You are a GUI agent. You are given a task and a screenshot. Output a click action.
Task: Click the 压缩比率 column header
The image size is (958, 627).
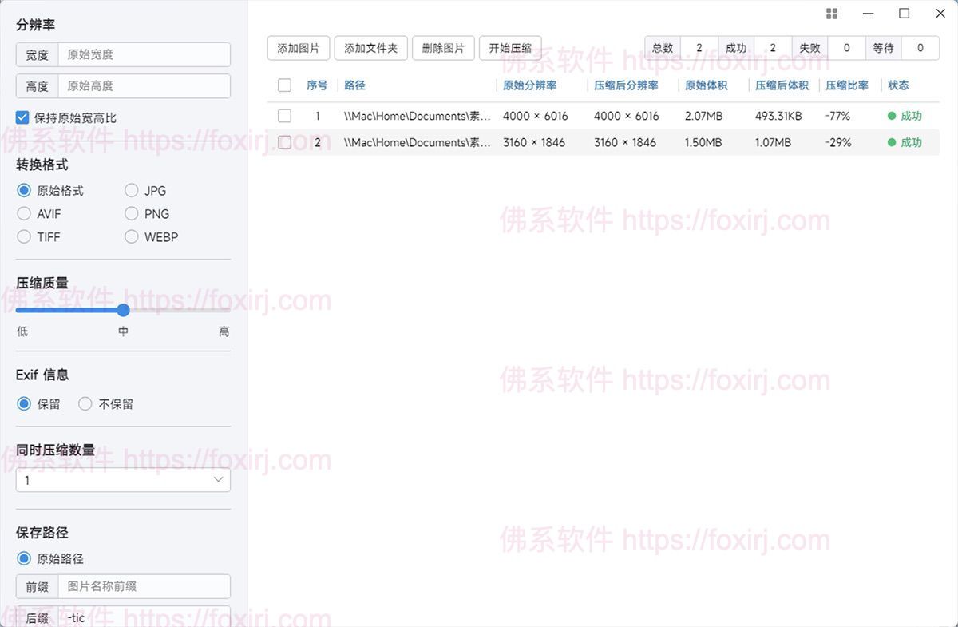tap(846, 85)
